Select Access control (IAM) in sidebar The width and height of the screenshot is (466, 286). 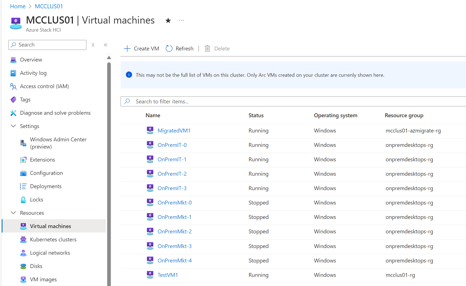pyautogui.click(x=44, y=86)
